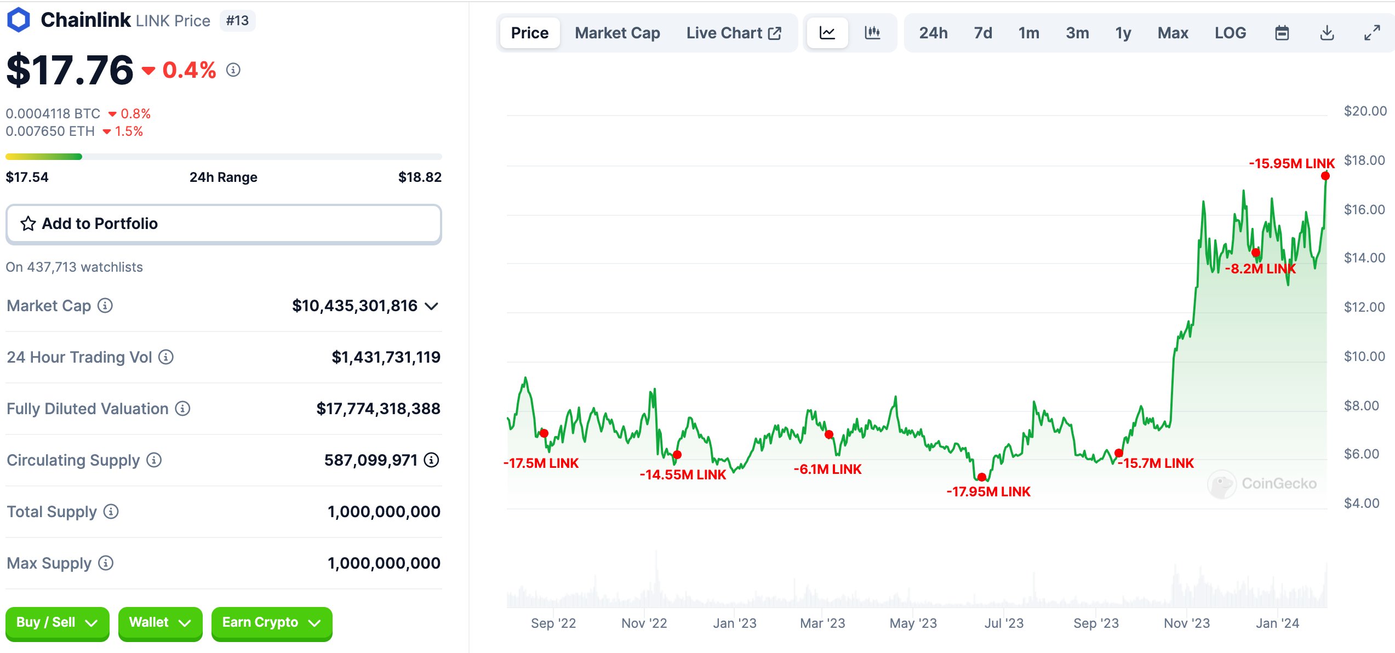Click the $17.76 current price text
The width and height of the screenshot is (1395, 653).
tap(70, 70)
